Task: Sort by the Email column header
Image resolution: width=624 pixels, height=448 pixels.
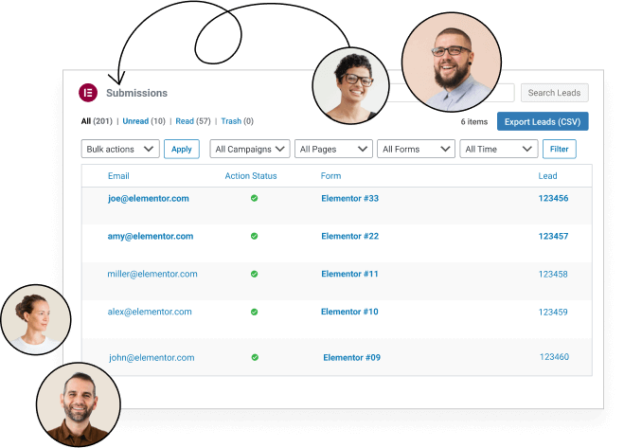Action: (118, 176)
